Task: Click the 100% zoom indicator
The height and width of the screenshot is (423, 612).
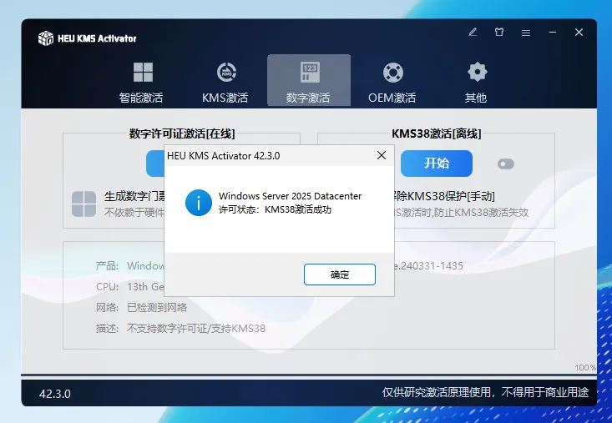Action: [x=584, y=367]
